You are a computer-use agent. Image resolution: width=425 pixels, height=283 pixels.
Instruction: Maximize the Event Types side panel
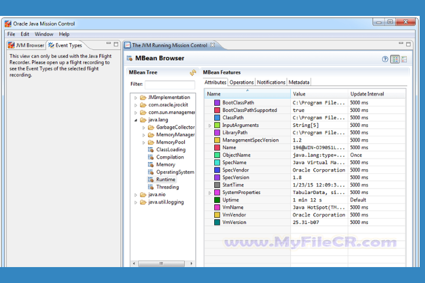click(x=116, y=44)
